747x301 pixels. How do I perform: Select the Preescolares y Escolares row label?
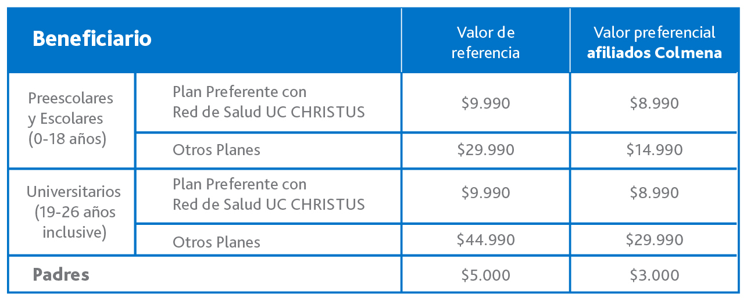71,119
